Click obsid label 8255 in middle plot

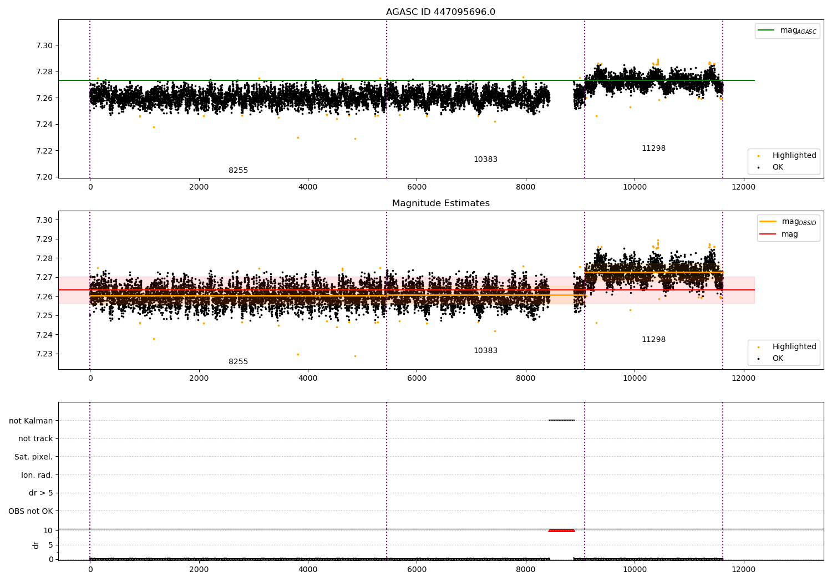click(238, 362)
